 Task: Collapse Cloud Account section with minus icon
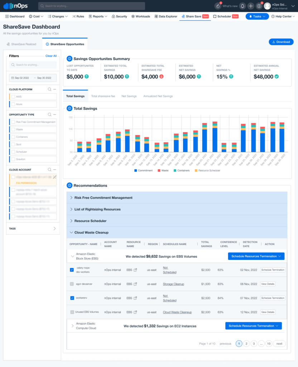(x=54, y=170)
